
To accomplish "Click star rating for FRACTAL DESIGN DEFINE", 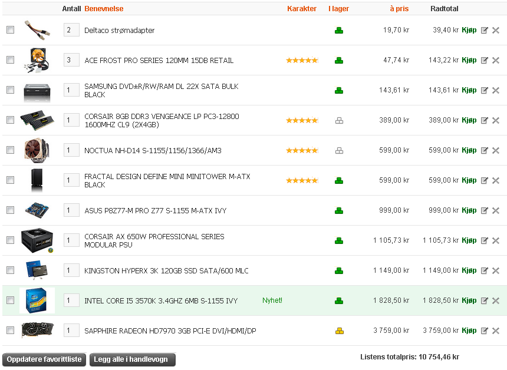I will tap(302, 181).
